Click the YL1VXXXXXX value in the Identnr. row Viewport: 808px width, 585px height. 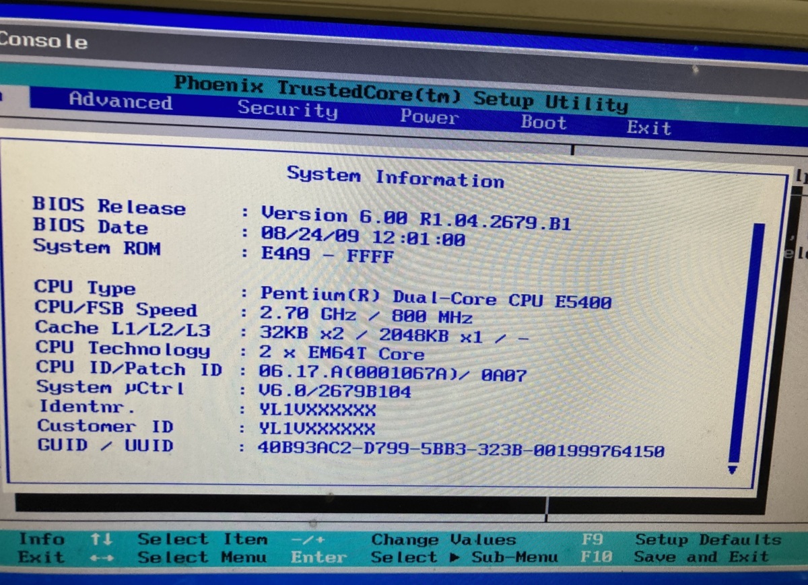[x=317, y=409]
